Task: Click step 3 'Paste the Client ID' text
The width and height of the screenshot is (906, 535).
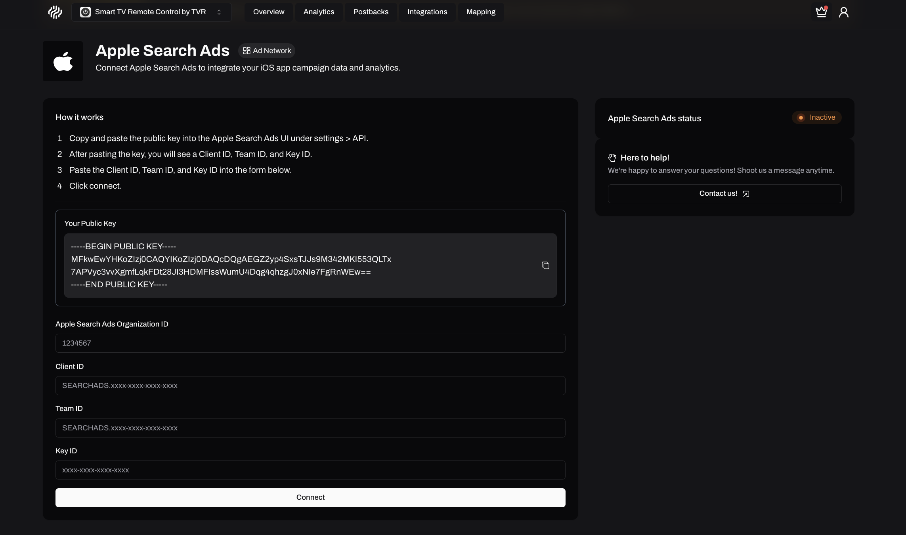Action: 180,170
